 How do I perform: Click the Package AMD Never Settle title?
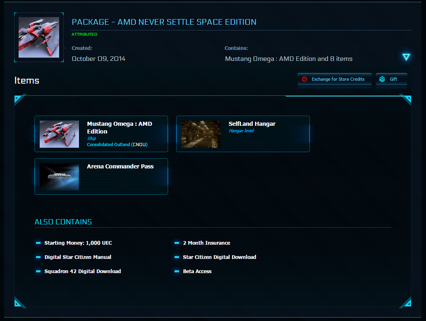pos(164,22)
